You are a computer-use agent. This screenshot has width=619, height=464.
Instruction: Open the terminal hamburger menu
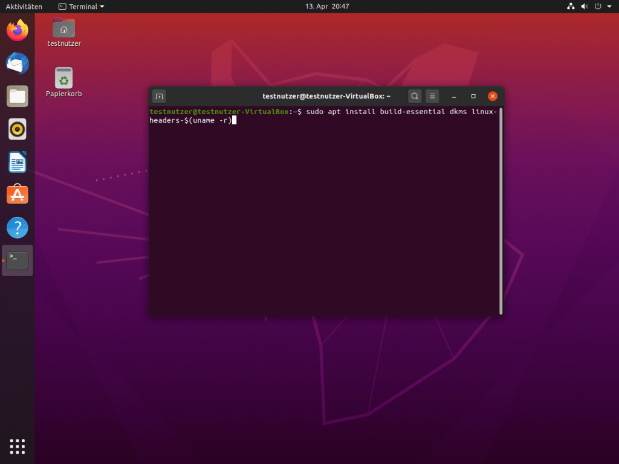coord(432,96)
